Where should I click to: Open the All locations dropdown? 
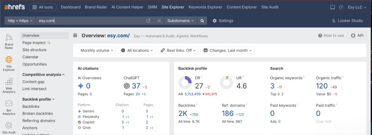click(137, 50)
